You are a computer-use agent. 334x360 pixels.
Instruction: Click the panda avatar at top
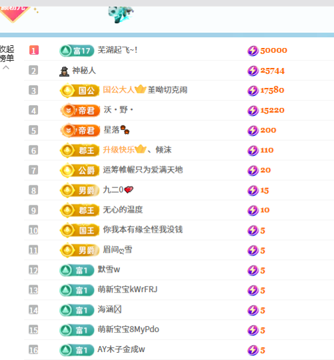(x=121, y=15)
